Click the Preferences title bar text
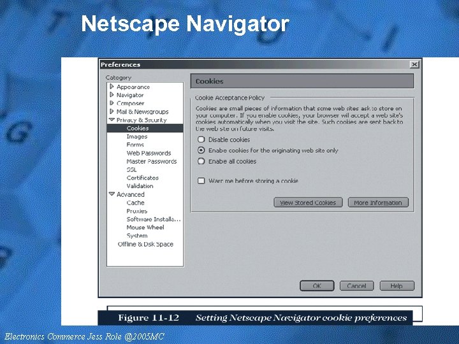 [120, 64]
